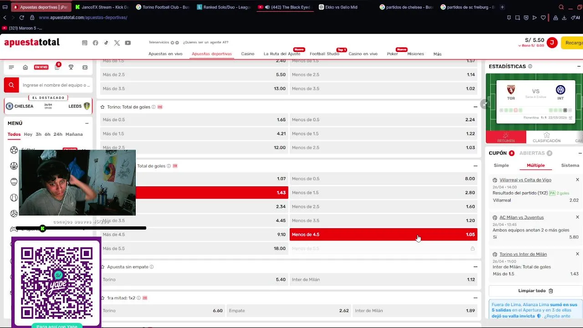Open the Facebook social icon in header

[x=95, y=43]
